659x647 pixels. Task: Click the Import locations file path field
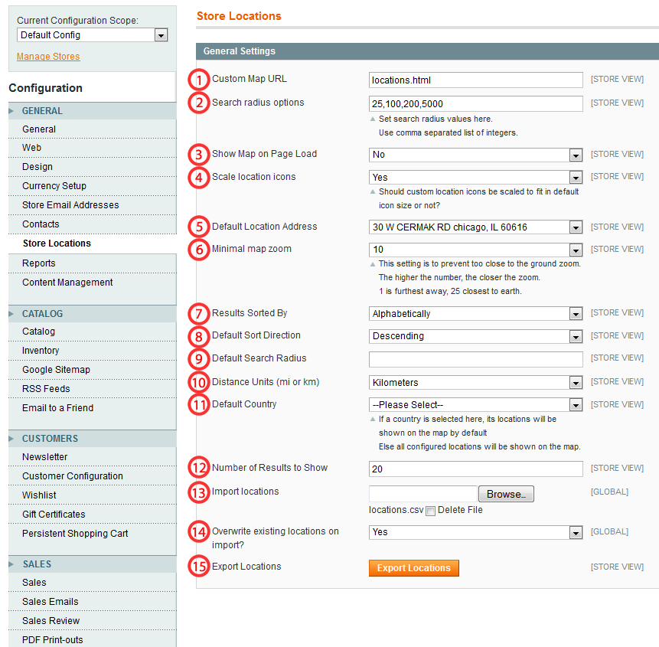[x=422, y=494]
